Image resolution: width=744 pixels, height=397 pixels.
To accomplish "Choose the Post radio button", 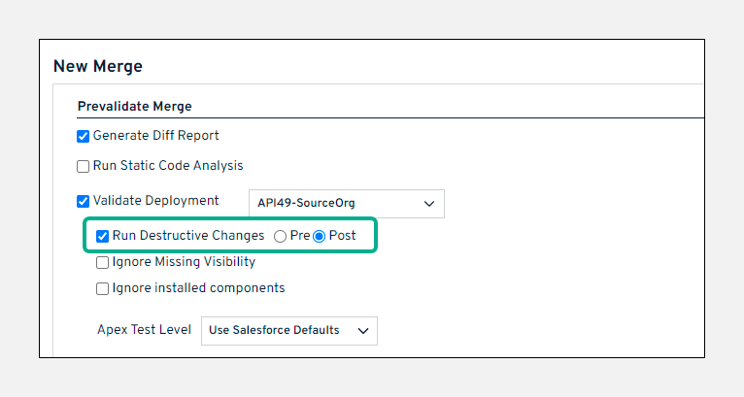I will coord(320,236).
